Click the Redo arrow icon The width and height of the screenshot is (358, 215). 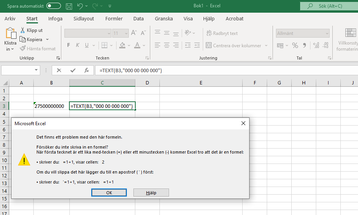click(95, 6)
